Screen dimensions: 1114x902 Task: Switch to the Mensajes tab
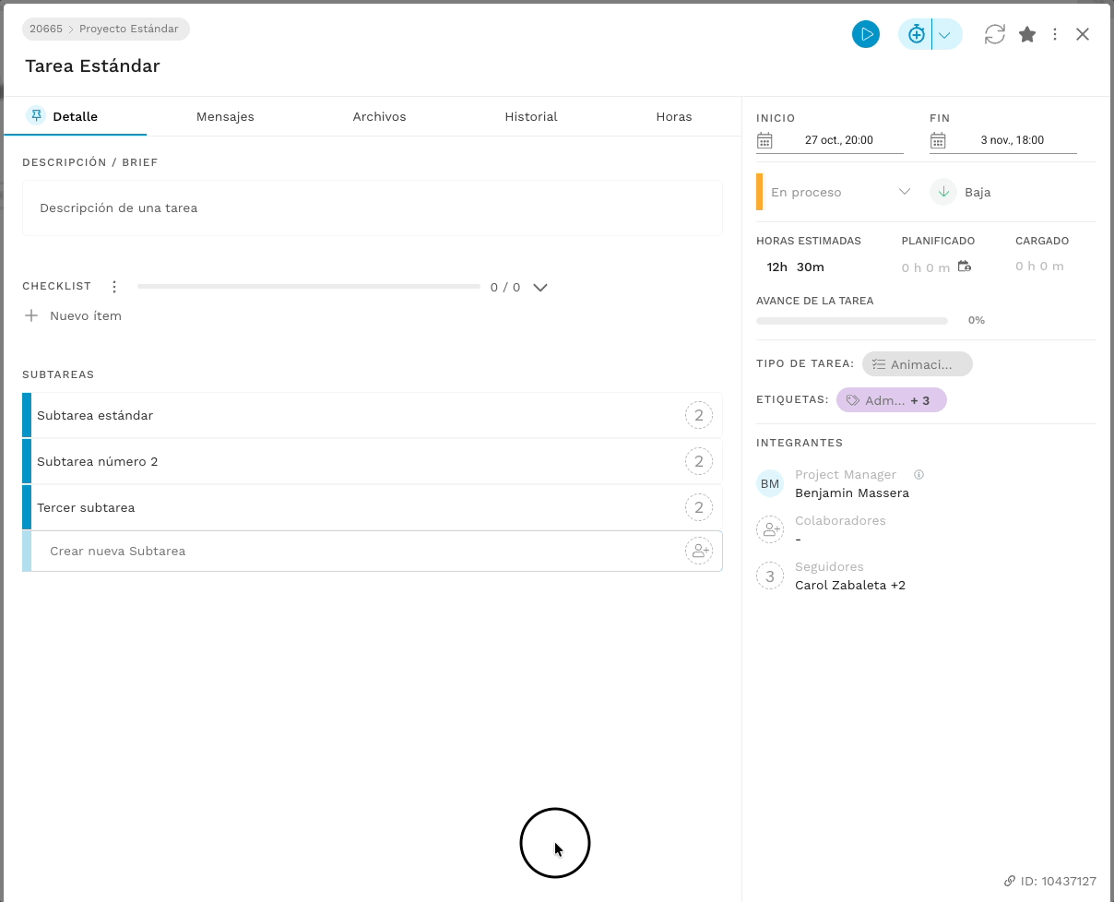225,117
